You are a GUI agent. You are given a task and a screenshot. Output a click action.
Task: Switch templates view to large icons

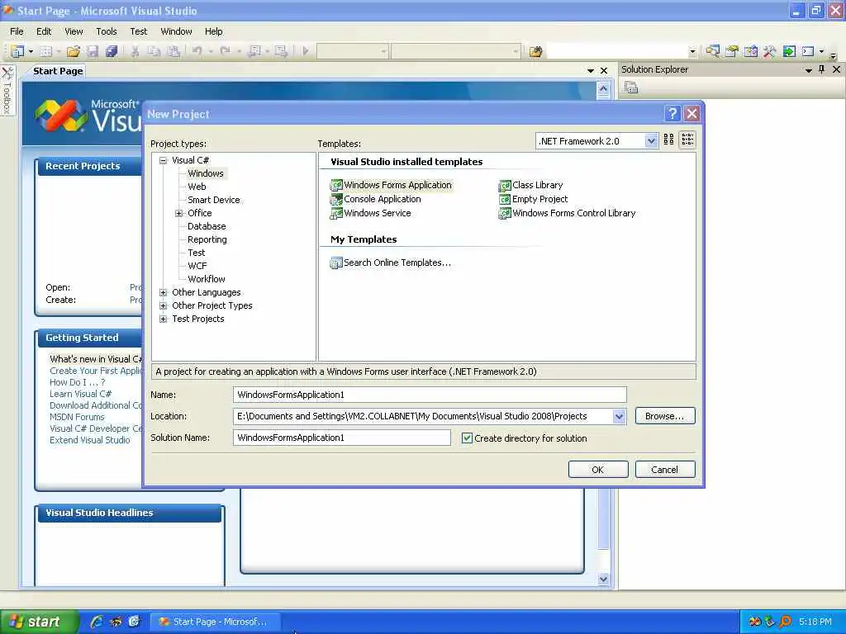(668, 140)
